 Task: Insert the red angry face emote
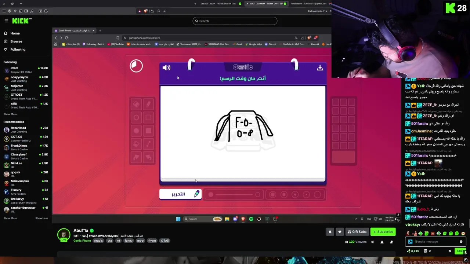(x=433, y=234)
